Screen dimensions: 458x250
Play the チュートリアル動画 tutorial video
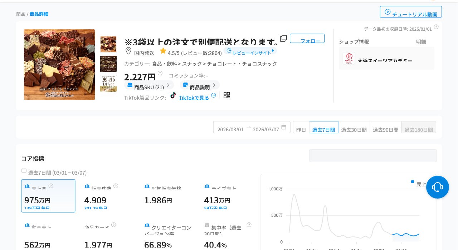(x=411, y=12)
